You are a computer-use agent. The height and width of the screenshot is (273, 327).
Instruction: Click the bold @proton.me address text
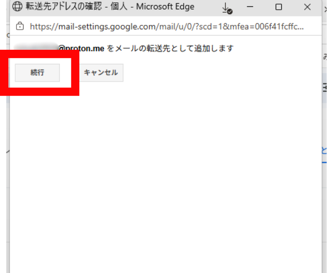[x=81, y=49]
